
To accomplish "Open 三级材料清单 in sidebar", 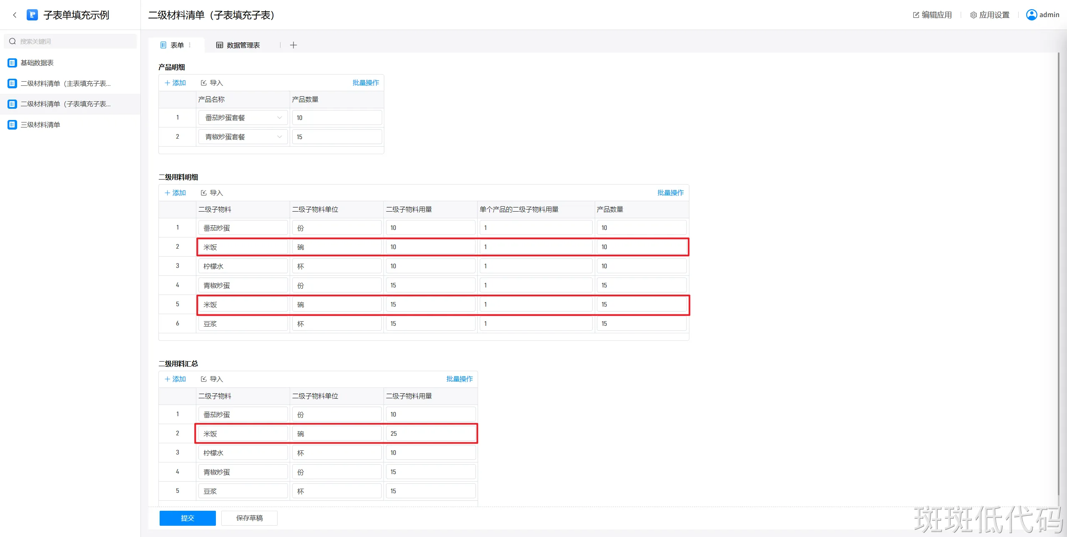I will tap(40, 125).
